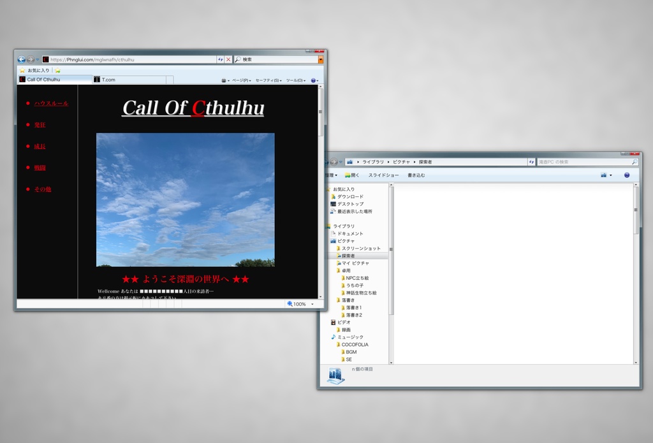
Task: Click ピクチャ in the Explorer breadcrumb
Action: pyautogui.click(x=402, y=162)
